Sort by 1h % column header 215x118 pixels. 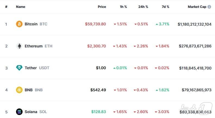point(123,7)
